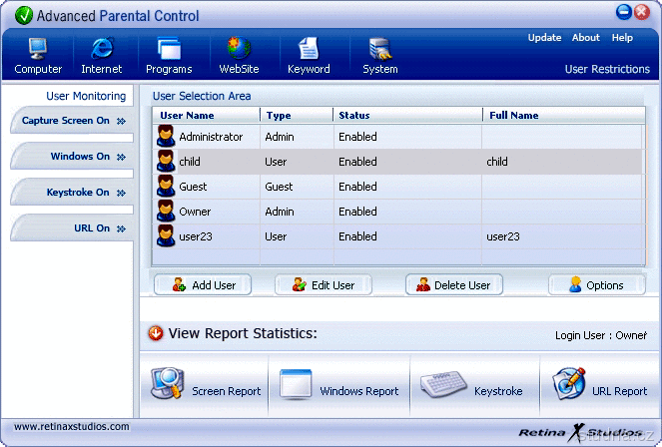The image size is (662, 447).
Task: Open the Update menu
Action: pos(544,38)
